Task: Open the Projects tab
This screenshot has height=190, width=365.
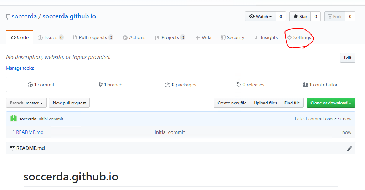Action: [170, 37]
